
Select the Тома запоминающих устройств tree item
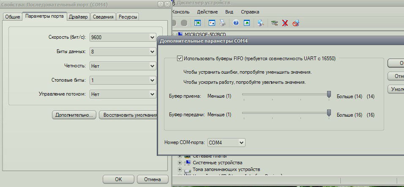[x=218, y=169]
